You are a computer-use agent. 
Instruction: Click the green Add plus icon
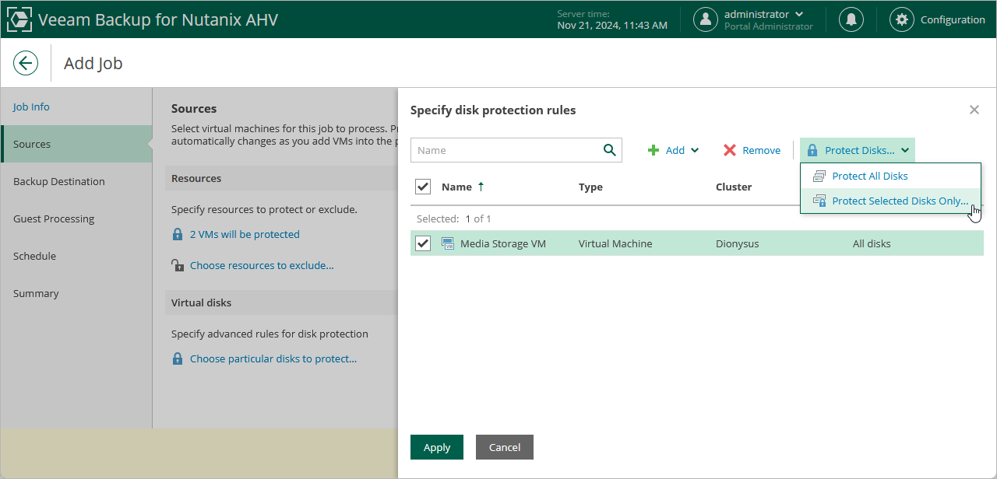654,150
